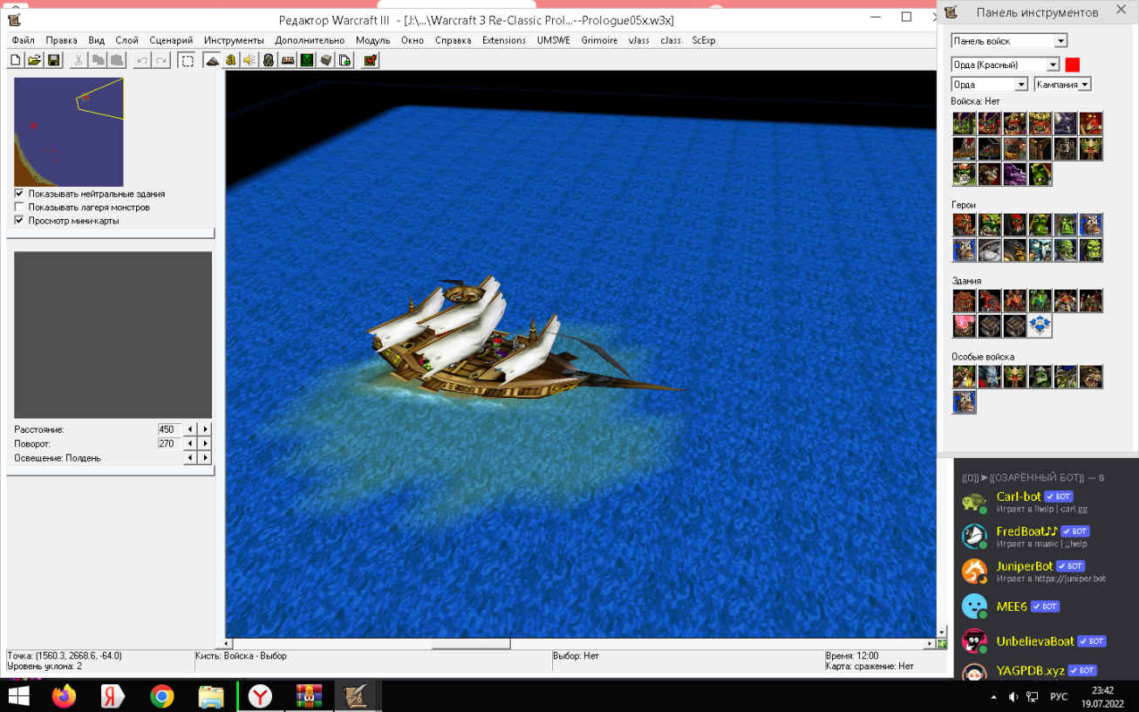Image resolution: width=1139 pixels, height=712 pixels.
Task: Click the Windows Start button
Action: tap(18, 696)
